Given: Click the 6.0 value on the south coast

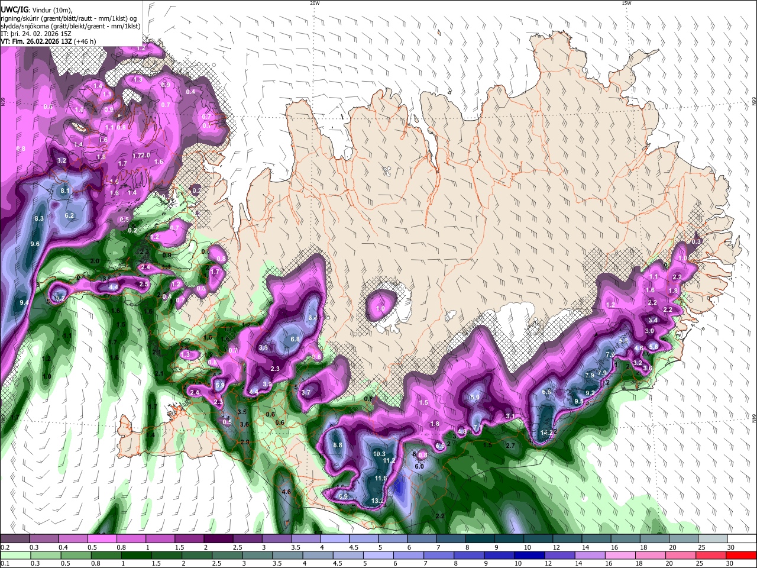Looking at the screenshot, I should coord(419,466).
